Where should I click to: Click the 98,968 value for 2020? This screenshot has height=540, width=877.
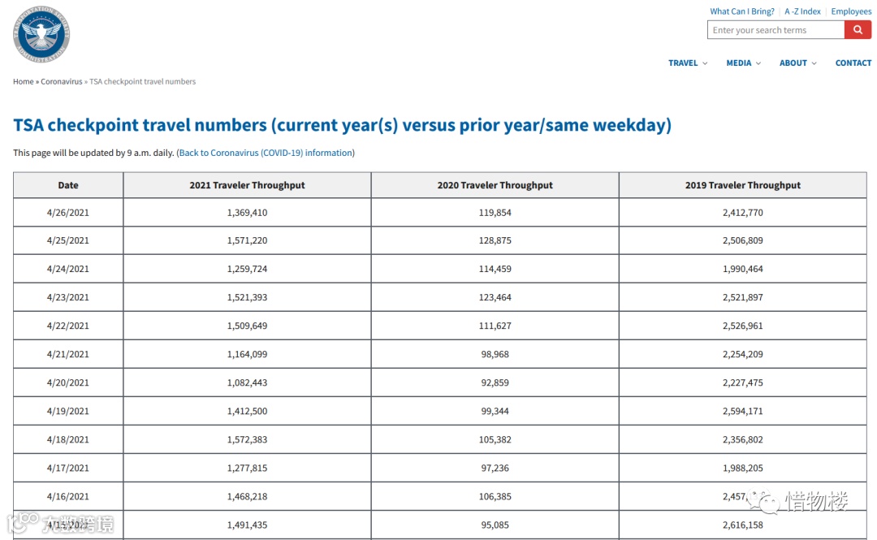coord(495,354)
